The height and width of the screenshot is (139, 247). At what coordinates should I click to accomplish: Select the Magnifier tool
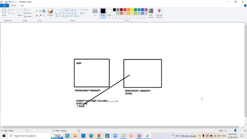point(44,15)
